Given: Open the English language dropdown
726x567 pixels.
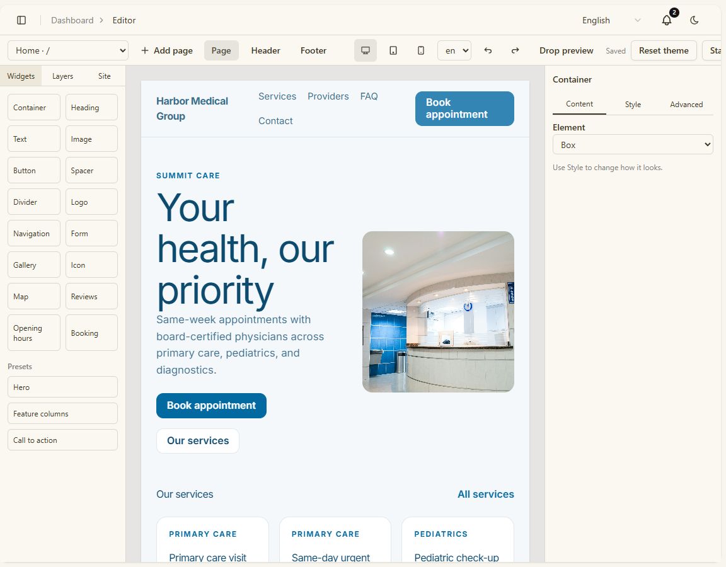Looking at the screenshot, I should tap(611, 20).
